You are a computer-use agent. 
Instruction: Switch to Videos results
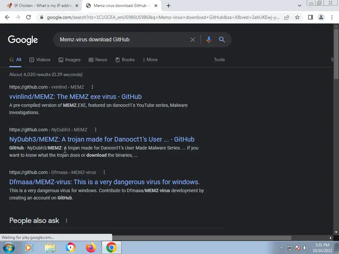[40, 60]
